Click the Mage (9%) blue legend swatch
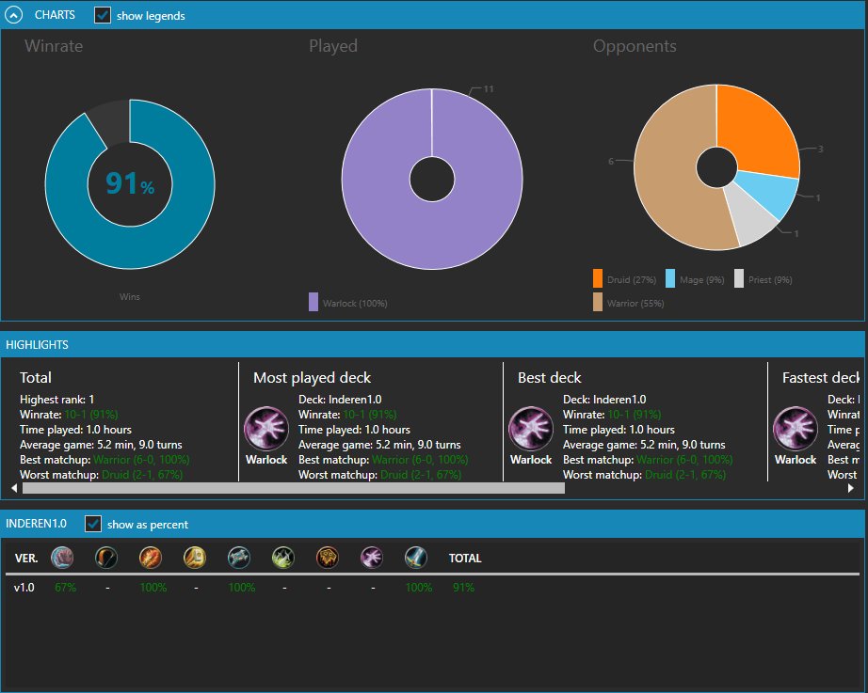Viewport: 868px width, 693px height. coord(670,278)
